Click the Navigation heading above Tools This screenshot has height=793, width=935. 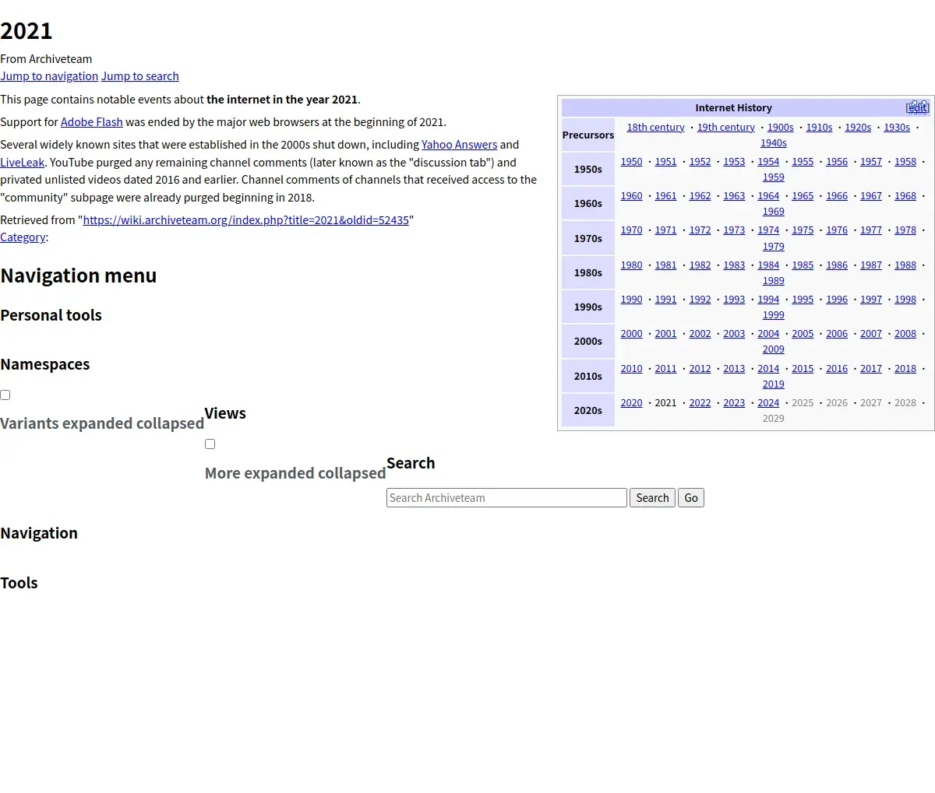point(39,533)
